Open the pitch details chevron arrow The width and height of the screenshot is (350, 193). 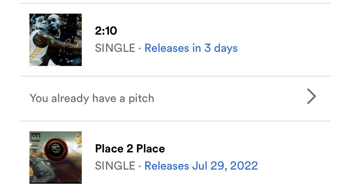pyautogui.click(x=311, y=97)
